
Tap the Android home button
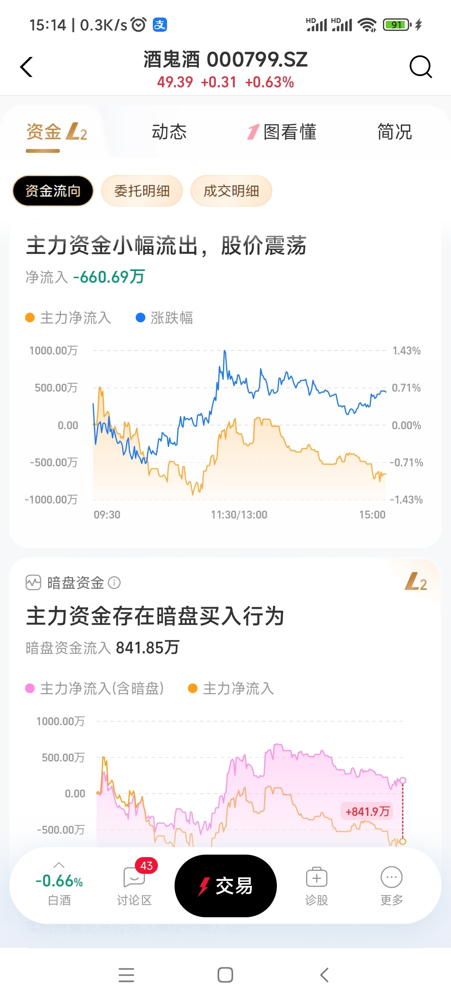tap(225, 975)
